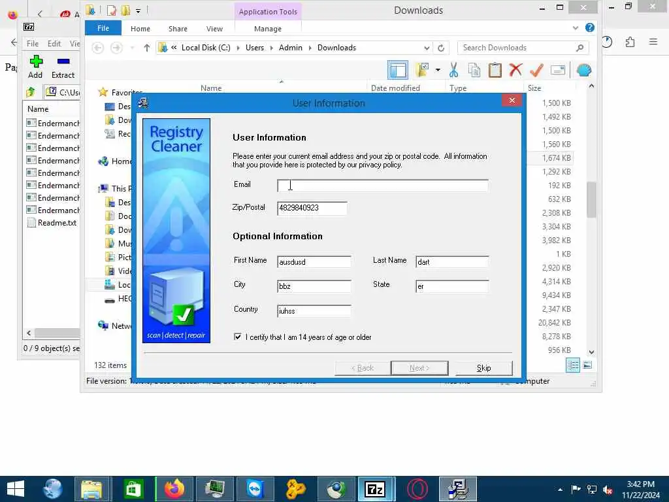Open the Share ribbon tab in Downloads

pyautogui.click(x=178, y=29)
